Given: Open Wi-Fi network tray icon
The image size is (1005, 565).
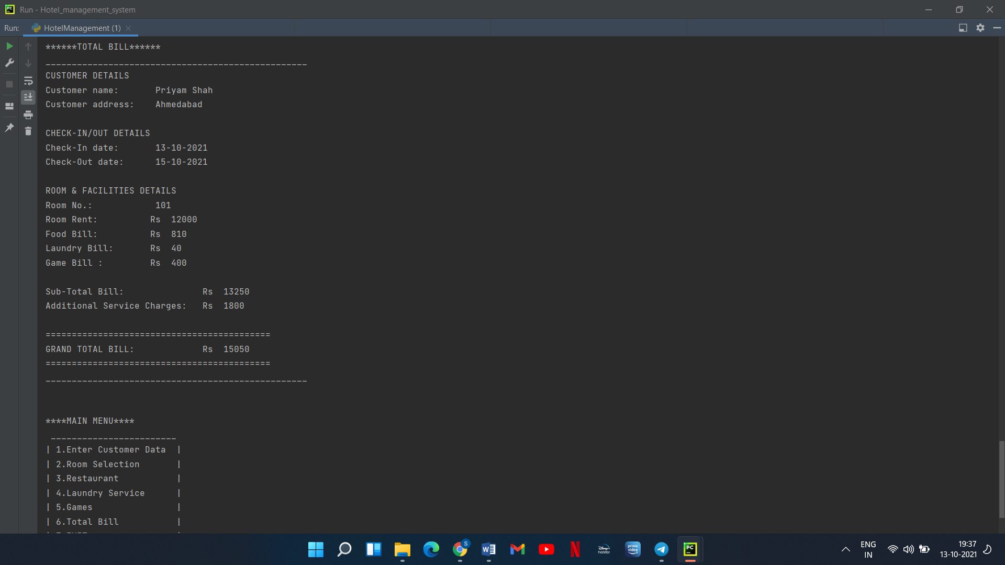Looking at the screenshot, I should click(893, 549).
